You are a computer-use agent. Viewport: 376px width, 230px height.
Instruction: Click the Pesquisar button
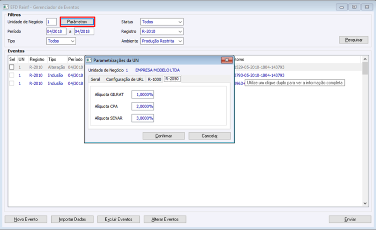[x=354, y=40]
